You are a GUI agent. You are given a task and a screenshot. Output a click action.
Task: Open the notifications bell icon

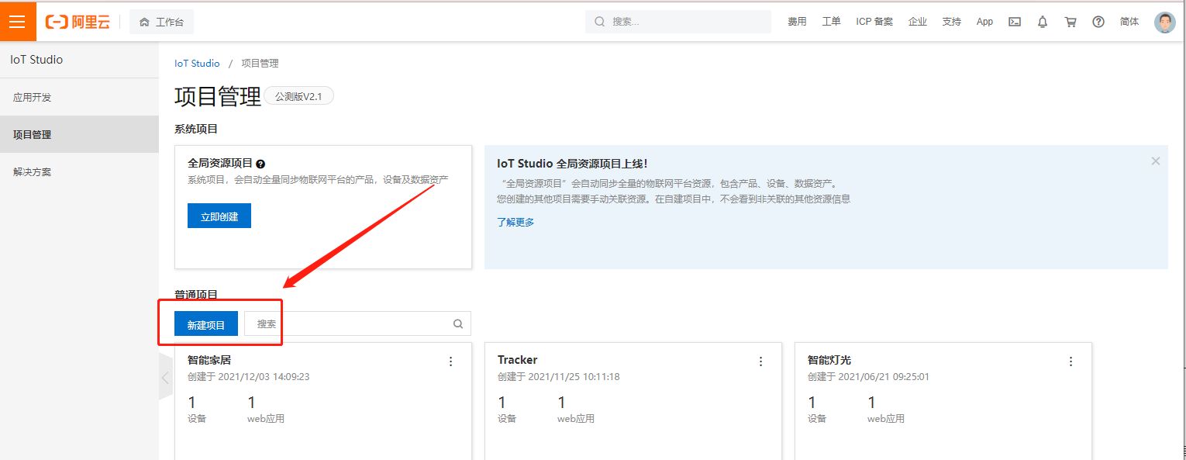(x=1043, y=22)
